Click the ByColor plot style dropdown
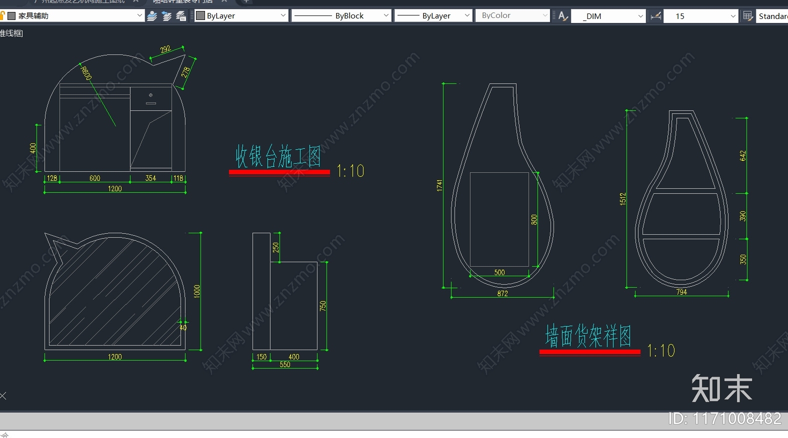 512,16
